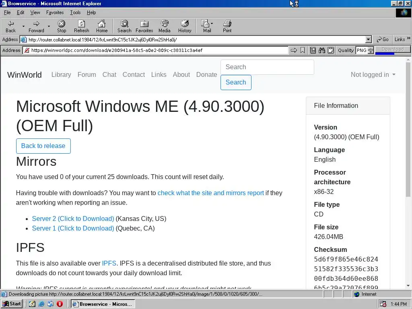Viewport: 412px width, 309px height.
Task: Open the Forward button history dropdown
Action: coord(49,26)
